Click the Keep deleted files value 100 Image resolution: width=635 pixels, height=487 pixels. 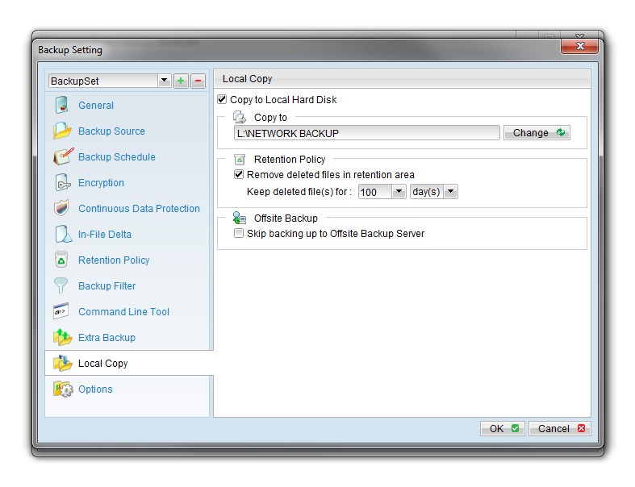375,192
